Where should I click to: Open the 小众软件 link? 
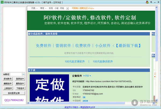tap(103, 45)
